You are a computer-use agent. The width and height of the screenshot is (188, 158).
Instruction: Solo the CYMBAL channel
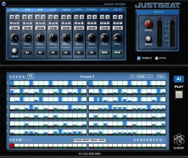coord(95,17)
